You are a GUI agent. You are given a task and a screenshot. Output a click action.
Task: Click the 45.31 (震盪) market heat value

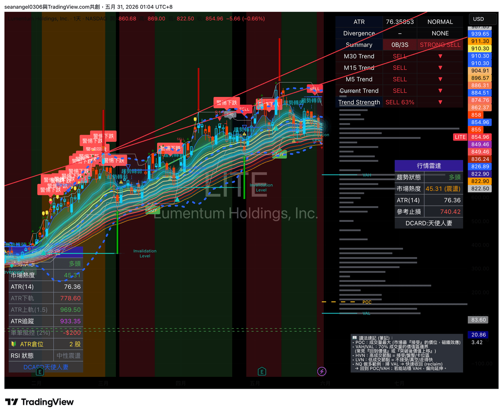[443, 189]
